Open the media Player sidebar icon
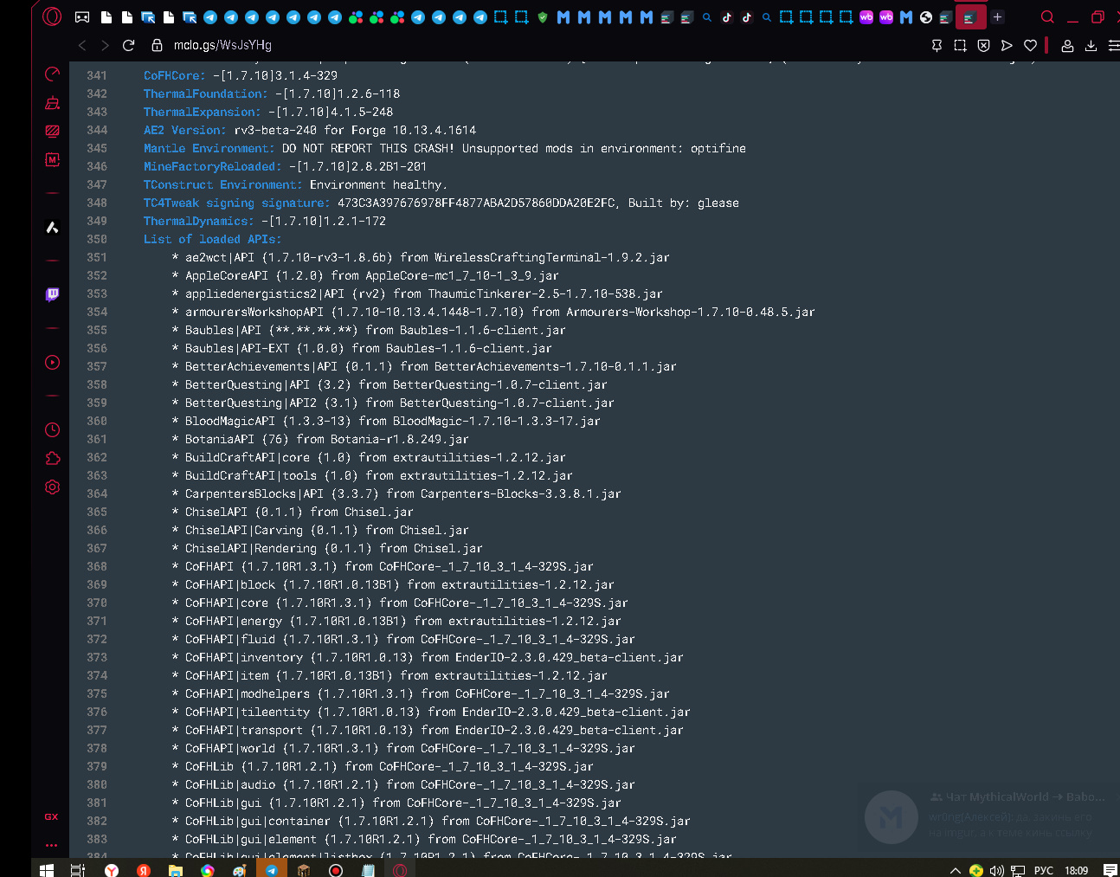1120x877 pixels. coord(52,362)
